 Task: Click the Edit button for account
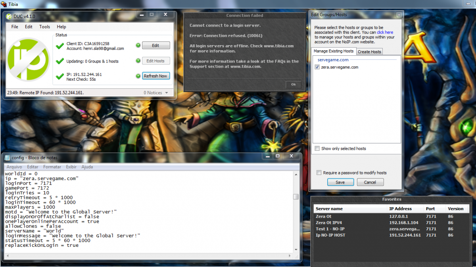(x=156, y=45)
